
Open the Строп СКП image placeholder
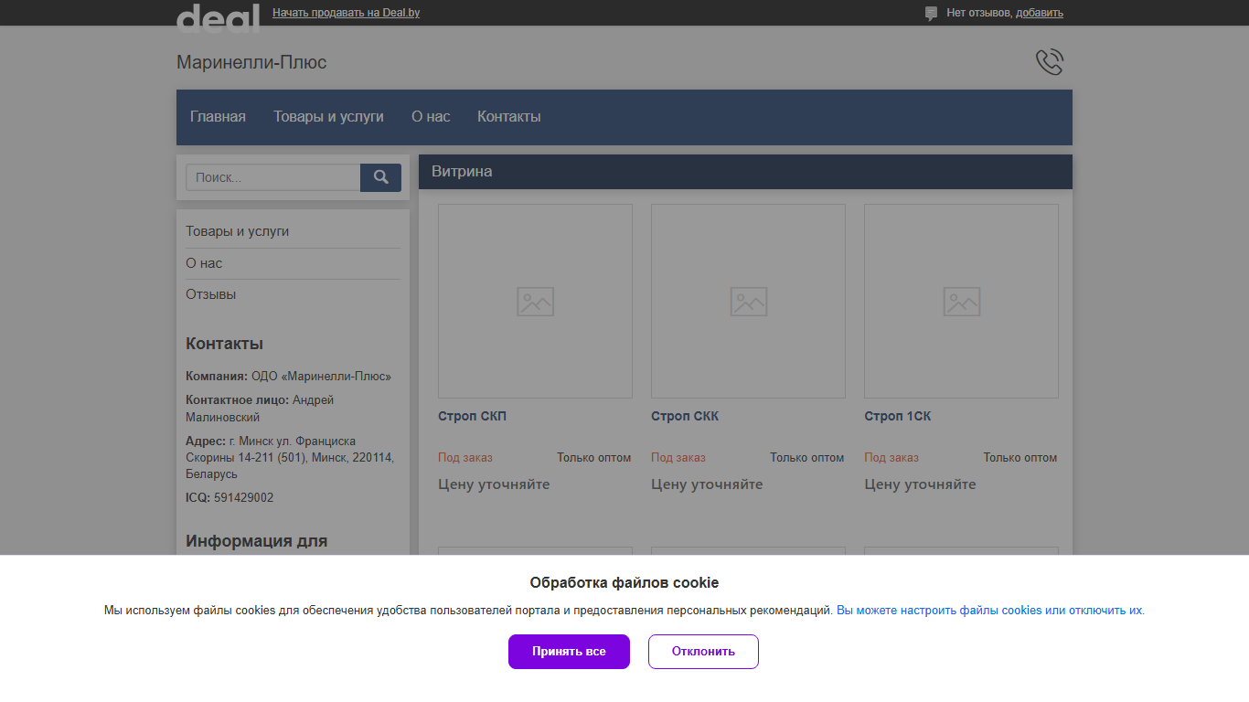(535, 301)
